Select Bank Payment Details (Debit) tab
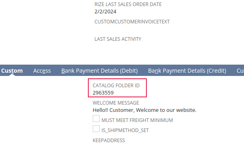The image size is (244, 166). (100, 71)
